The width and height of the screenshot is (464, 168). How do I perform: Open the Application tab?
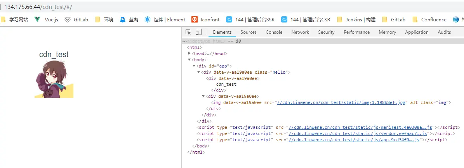pyautogui.click(x=417, y=32)
